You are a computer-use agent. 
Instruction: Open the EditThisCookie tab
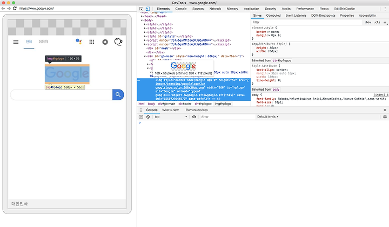tap(344, 9)
